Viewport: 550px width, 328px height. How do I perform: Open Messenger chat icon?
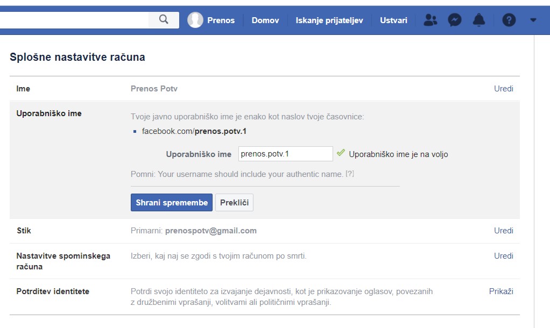pyautogui.click(x=454, y=20)
